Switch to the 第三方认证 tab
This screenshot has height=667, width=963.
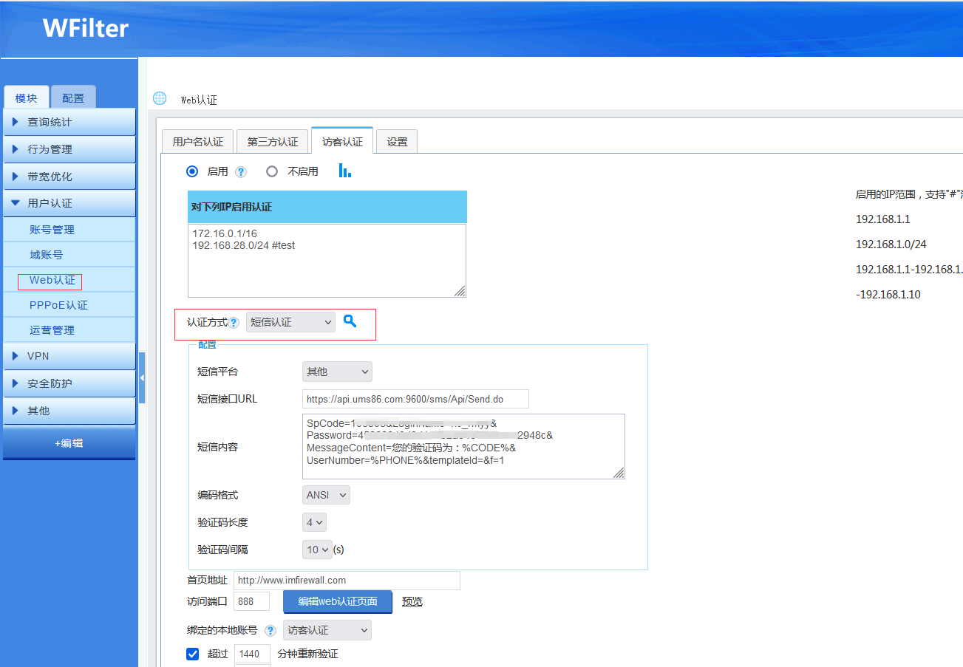pos(272,141)
